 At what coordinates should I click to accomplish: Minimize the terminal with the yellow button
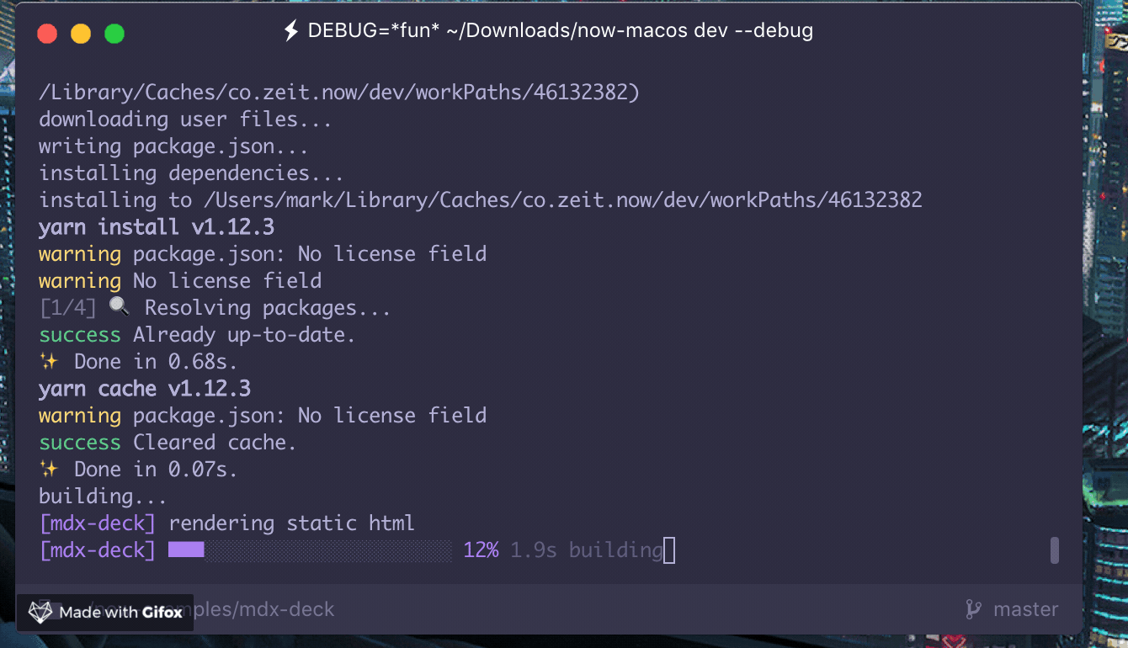(81, 34)
